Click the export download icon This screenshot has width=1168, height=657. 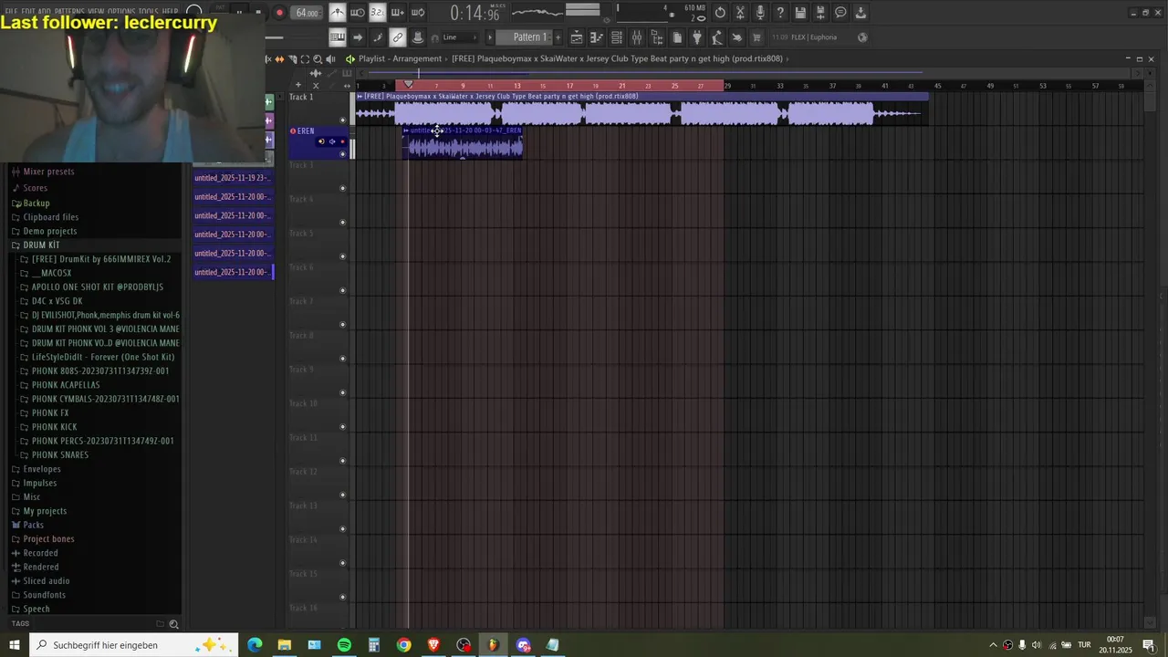point(860,13)
